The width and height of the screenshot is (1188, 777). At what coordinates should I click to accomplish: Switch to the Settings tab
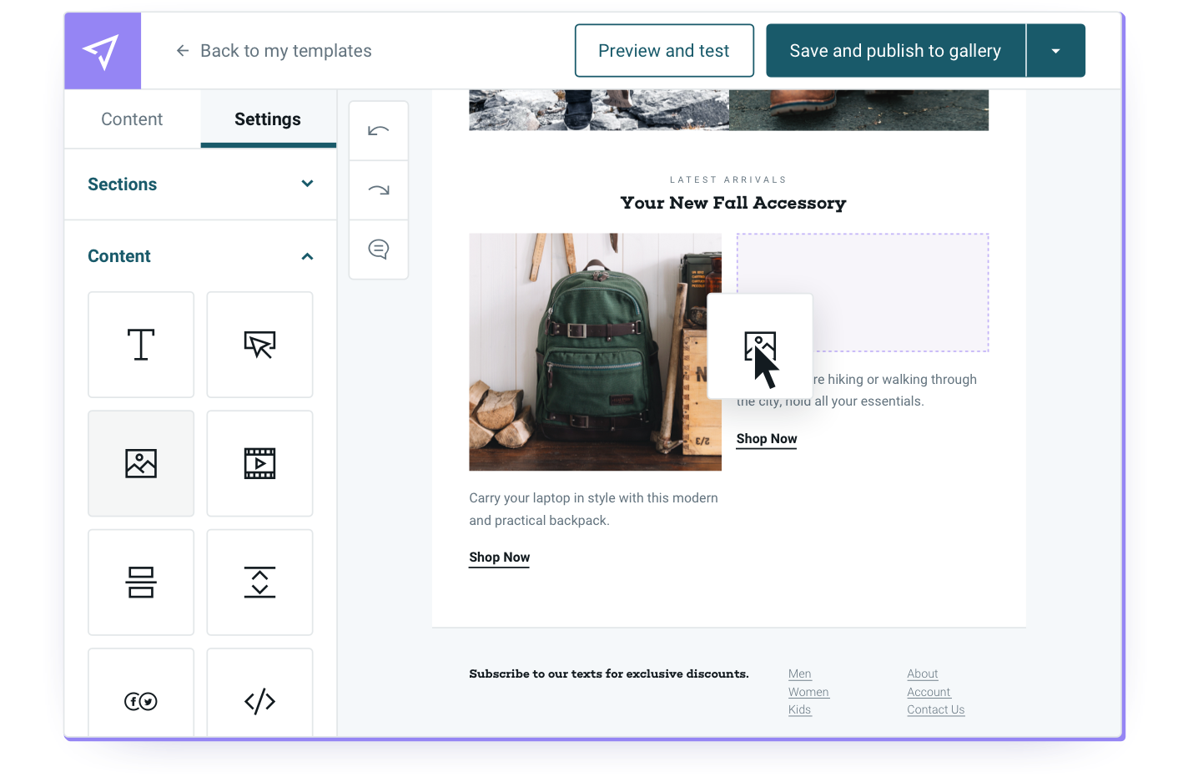tap(268, 119)
